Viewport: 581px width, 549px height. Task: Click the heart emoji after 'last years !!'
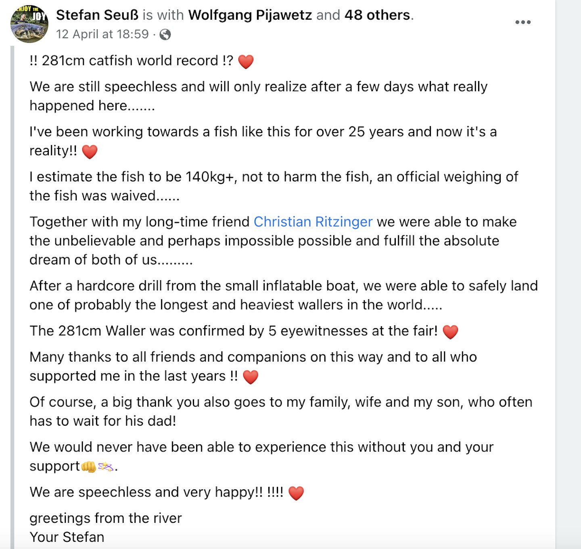250,377
